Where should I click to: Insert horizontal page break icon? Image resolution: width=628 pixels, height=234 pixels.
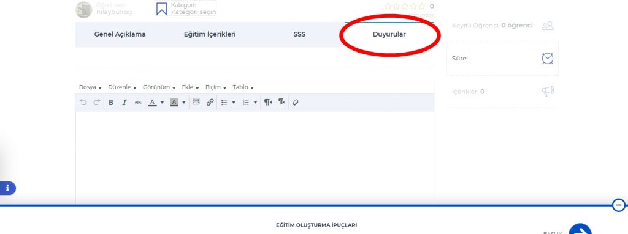click(x=196, y=102)
